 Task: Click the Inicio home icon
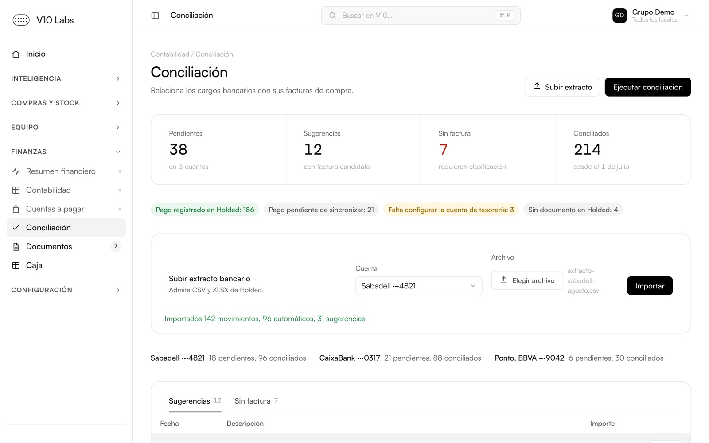(16, 54)
